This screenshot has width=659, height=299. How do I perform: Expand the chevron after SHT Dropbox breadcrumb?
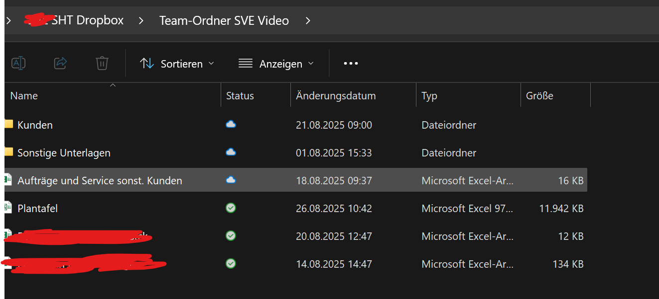click(x=141, y=20)
